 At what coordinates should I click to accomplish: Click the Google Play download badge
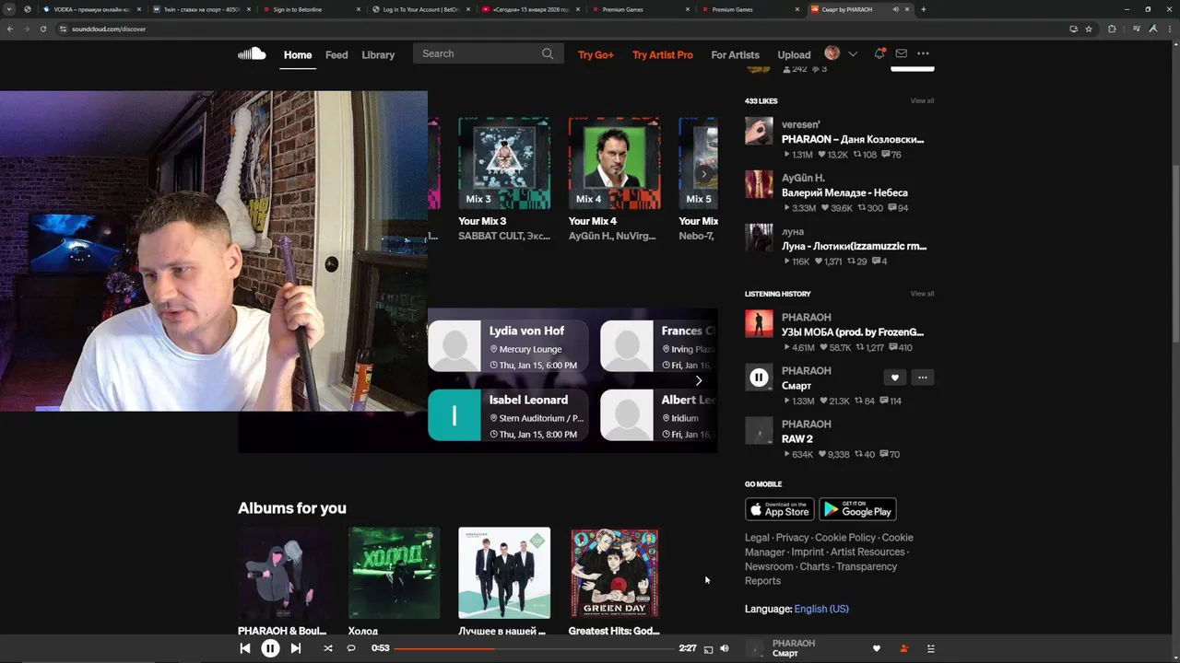click(857, 509)
